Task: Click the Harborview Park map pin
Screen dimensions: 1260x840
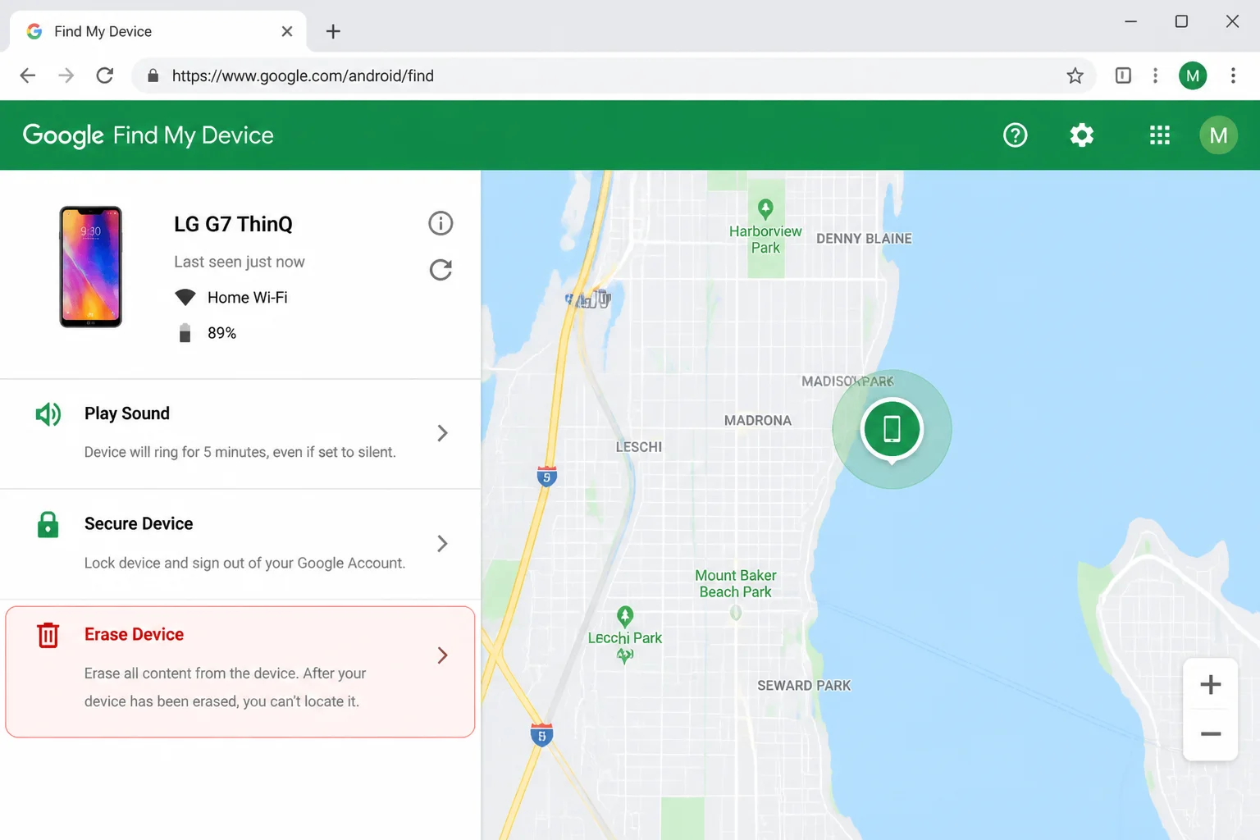Action: (765, 209)
